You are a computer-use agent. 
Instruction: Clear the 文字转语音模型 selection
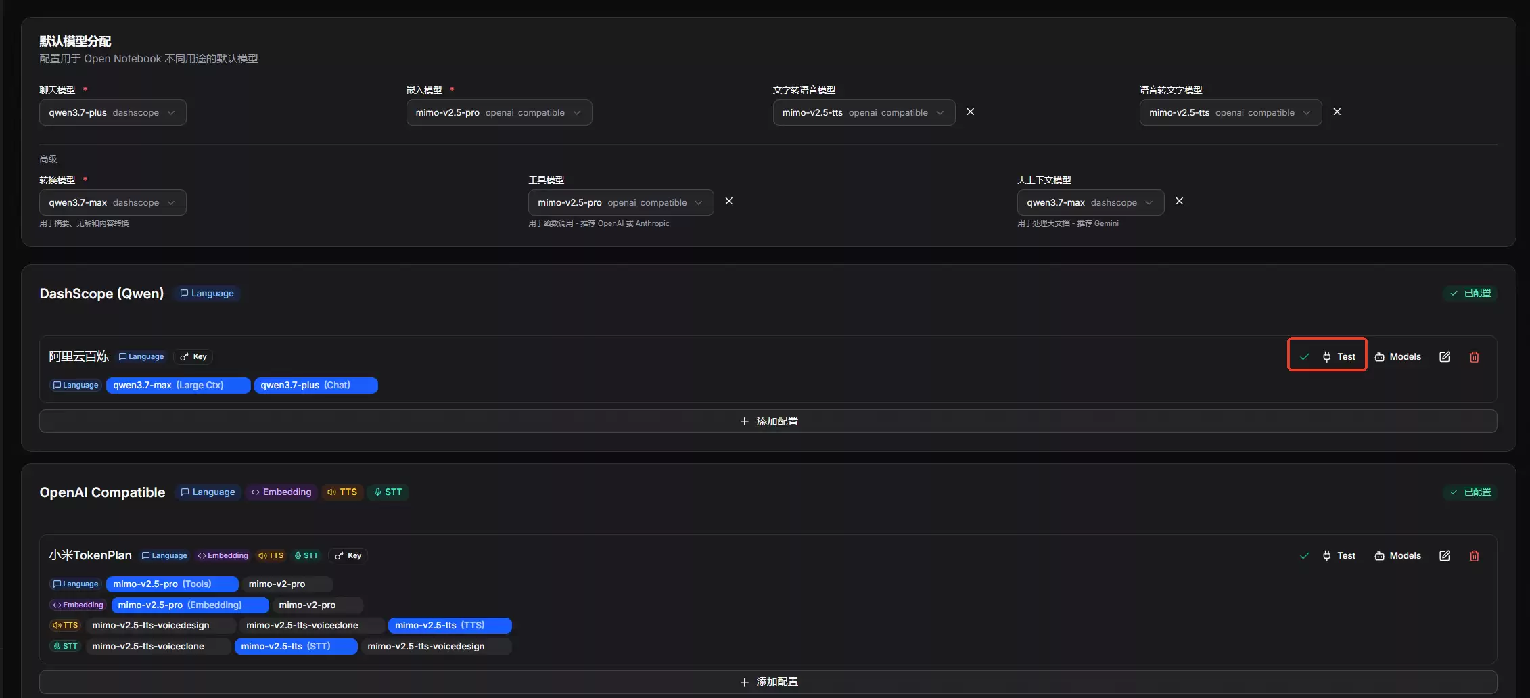click(x=971, y=112)
